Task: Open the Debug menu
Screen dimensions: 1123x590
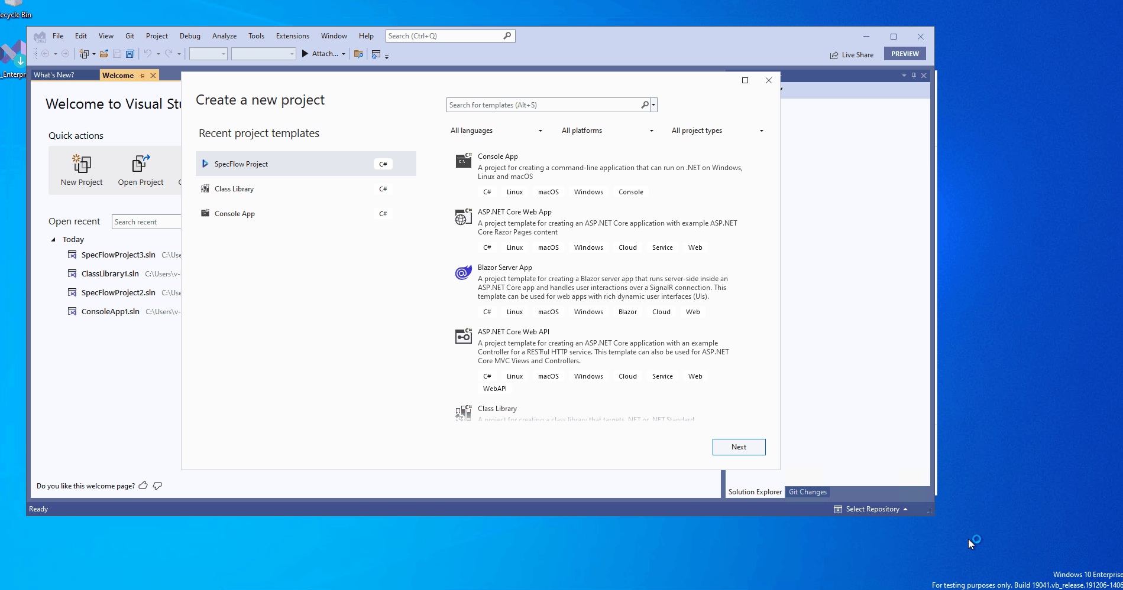Action: click(x=190, y=36)
